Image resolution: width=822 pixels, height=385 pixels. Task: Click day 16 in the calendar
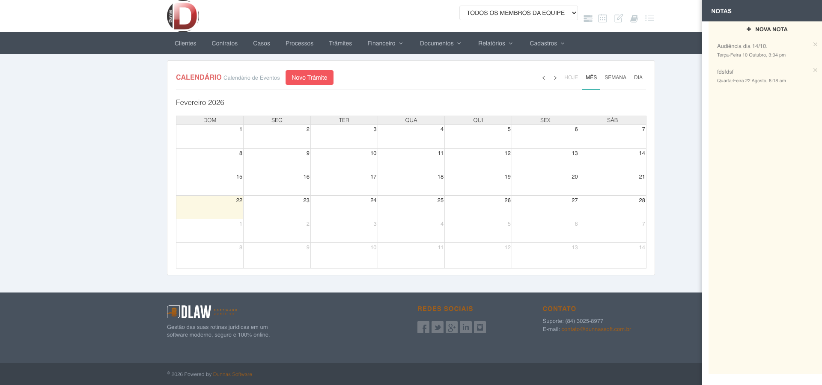coord(277,184)
